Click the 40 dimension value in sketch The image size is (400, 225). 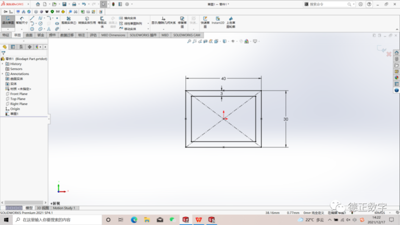point(223,79)
